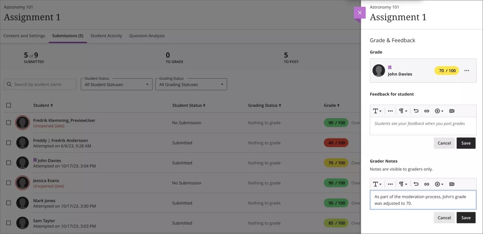This screenshot has height=234, width=483.
Task: Check the checkbox beside Mark Jones
Action: [x=8, y=203]
